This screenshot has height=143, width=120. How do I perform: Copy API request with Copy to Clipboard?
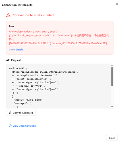pos(21,113)
